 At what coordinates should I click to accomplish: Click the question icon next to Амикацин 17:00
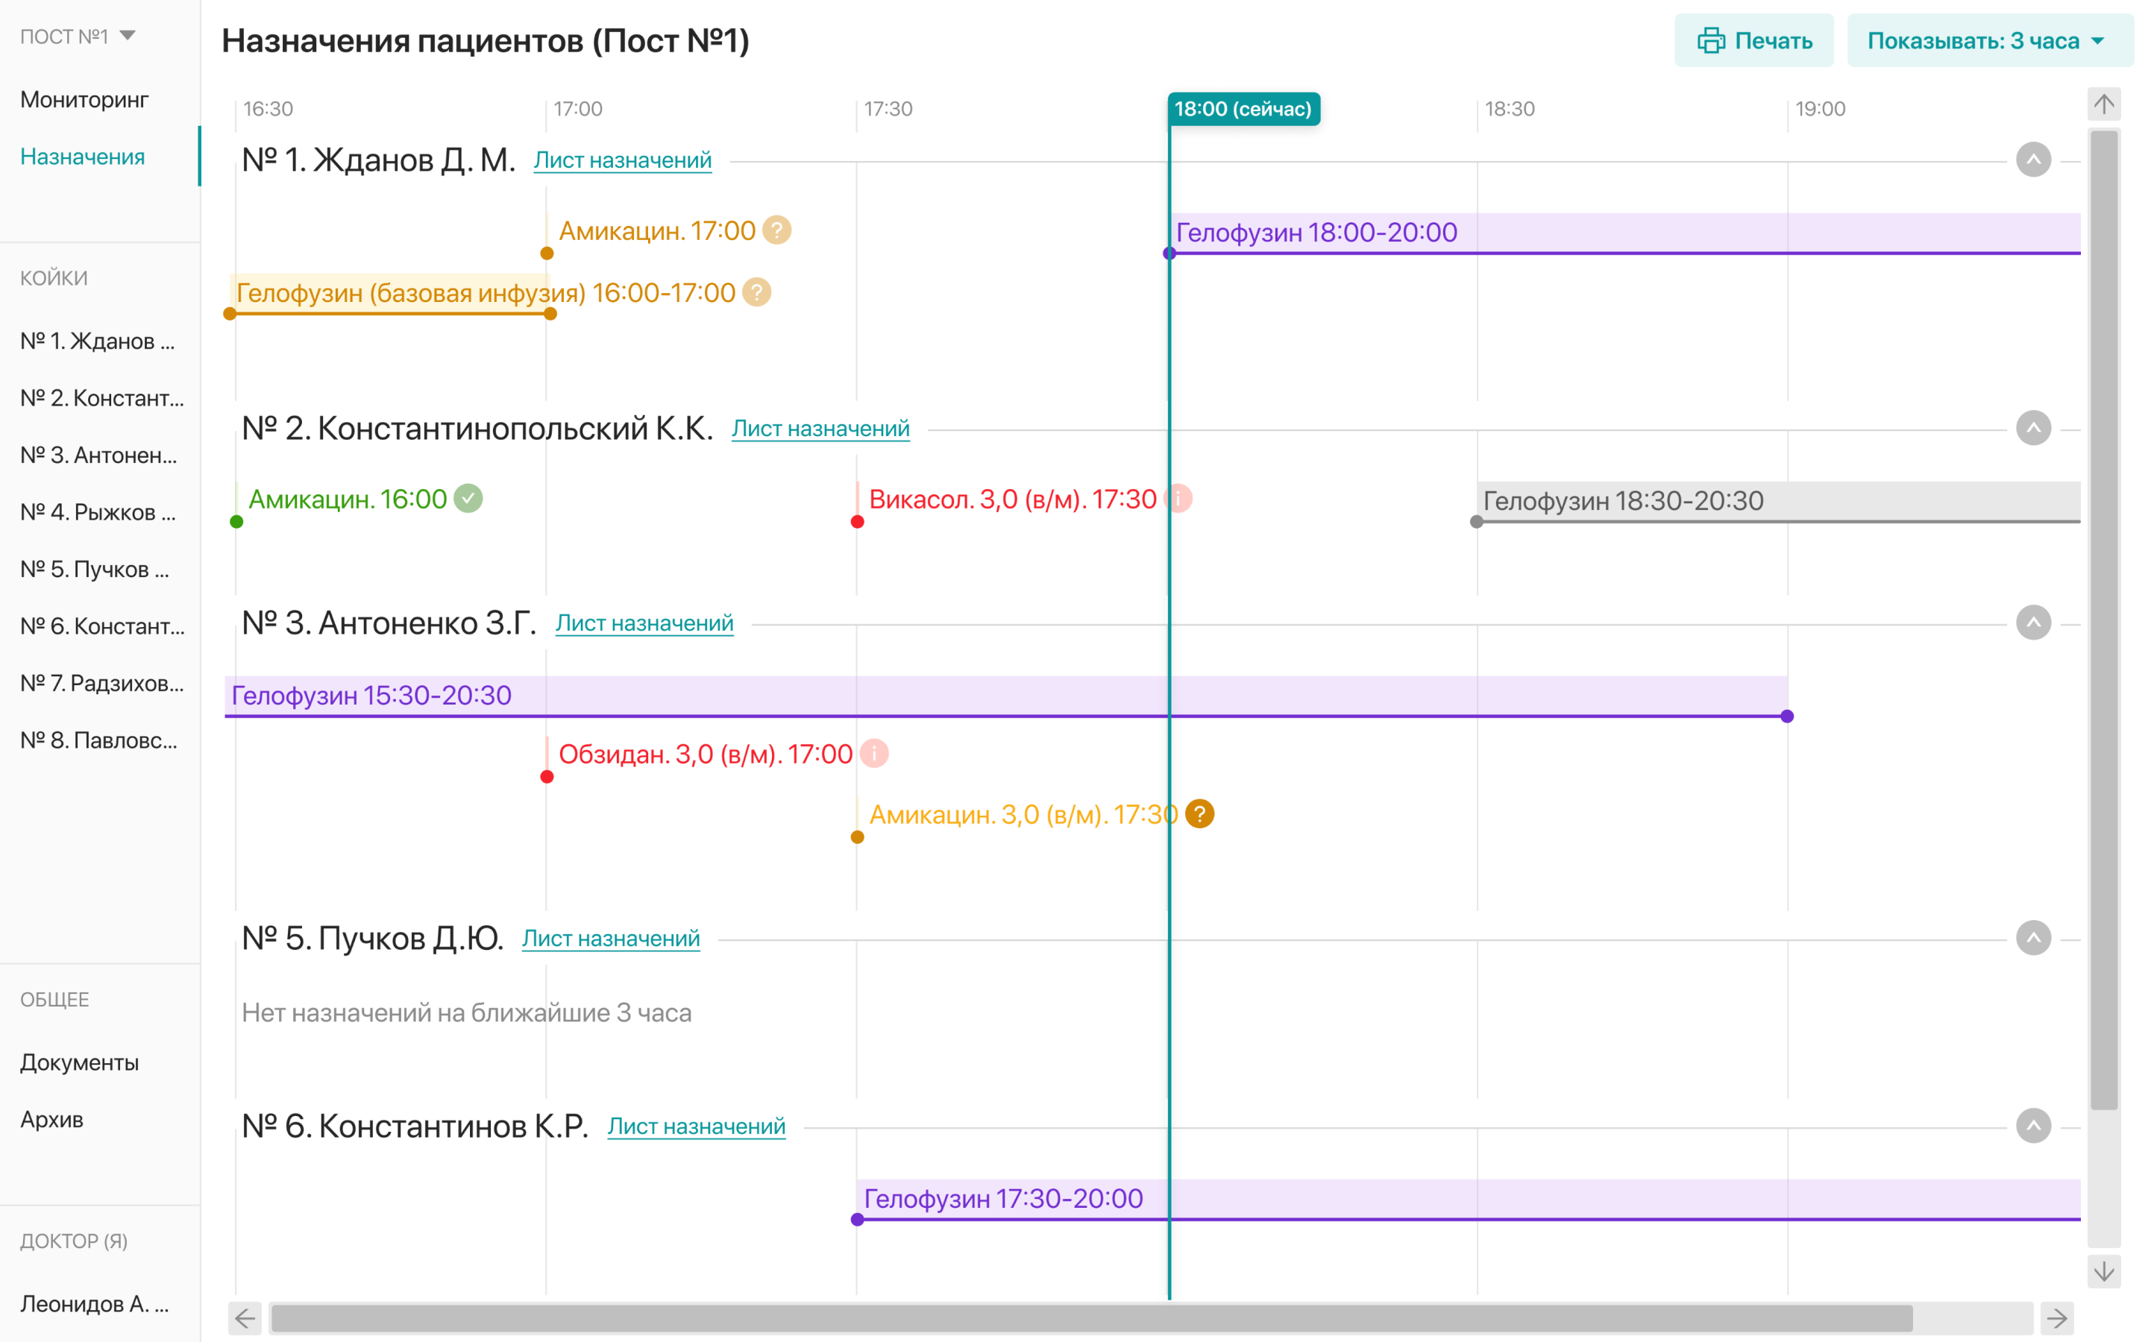point(776,231)
